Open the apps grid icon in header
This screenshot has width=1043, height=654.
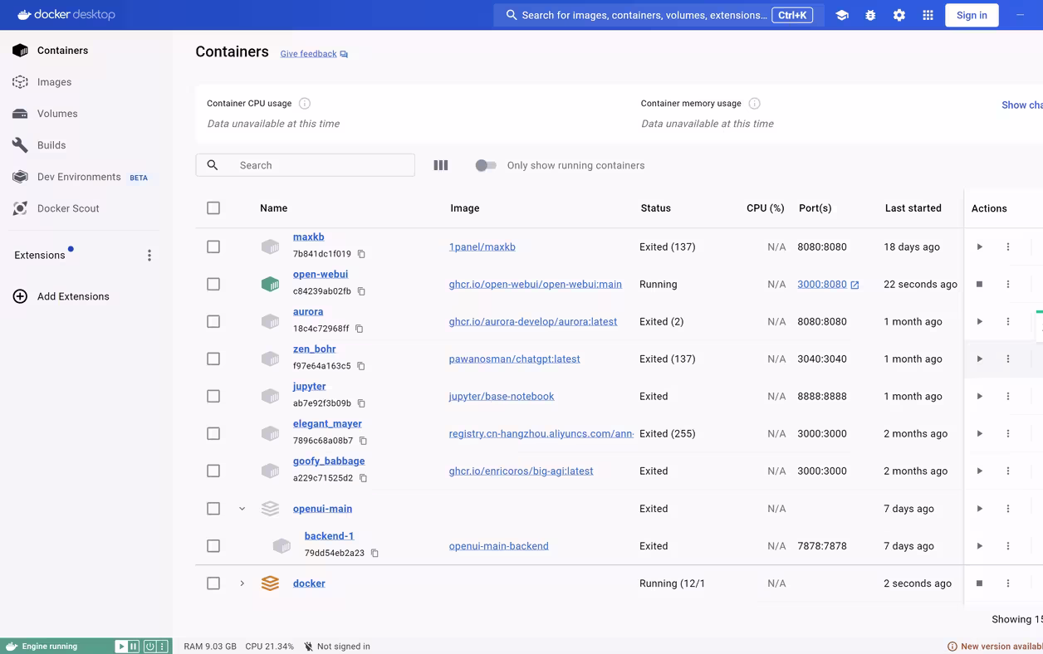point(928,15)
